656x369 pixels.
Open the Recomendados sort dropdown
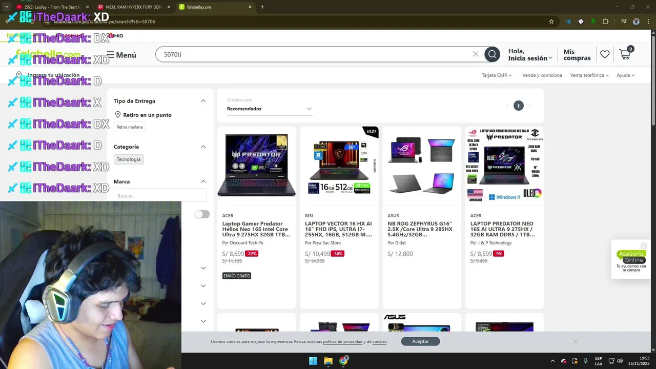[x=270, y=109]
